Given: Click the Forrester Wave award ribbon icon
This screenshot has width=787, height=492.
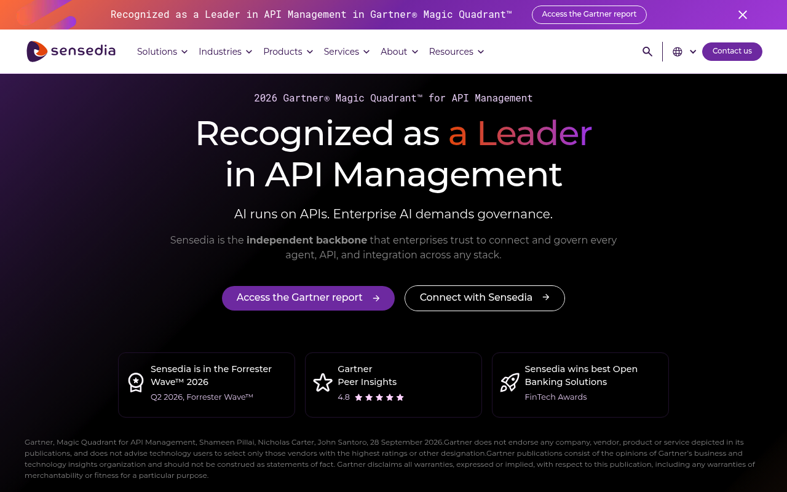Looking at the screenshot, I should pyautogui.click(x=136, y=383).
